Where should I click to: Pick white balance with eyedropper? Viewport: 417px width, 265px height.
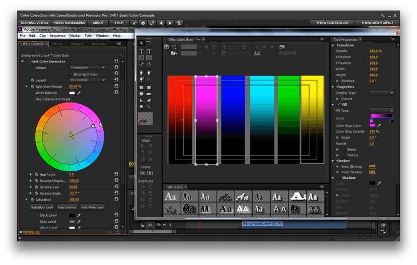(x=79, y=93)
